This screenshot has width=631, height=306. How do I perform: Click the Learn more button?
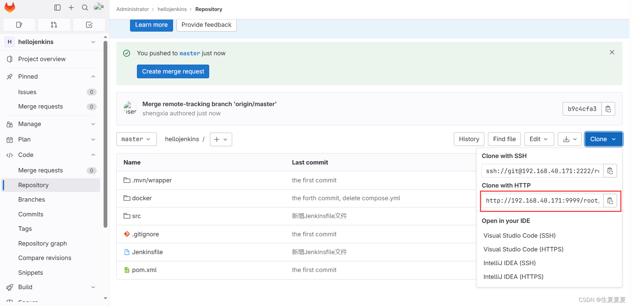(x=151, y=25)
